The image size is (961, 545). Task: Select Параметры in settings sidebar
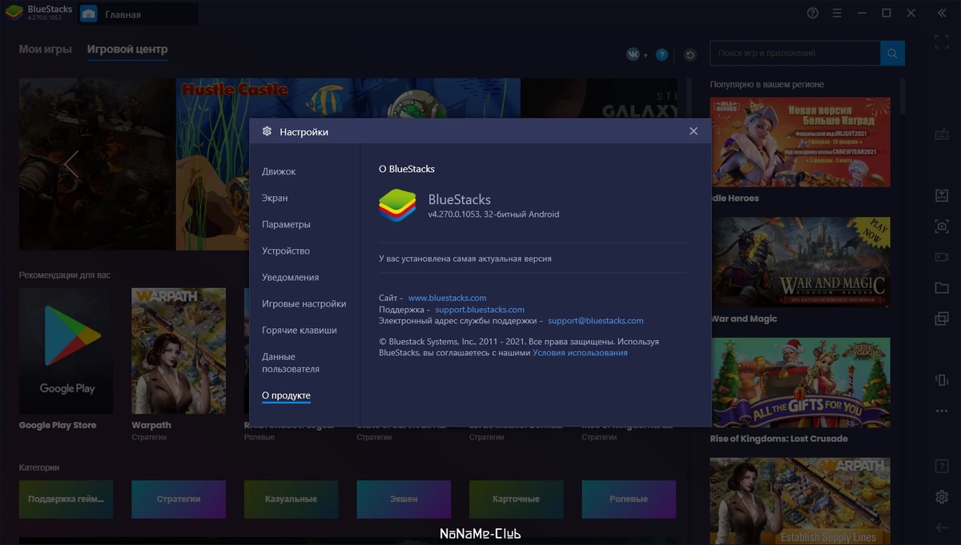(286, 224)
